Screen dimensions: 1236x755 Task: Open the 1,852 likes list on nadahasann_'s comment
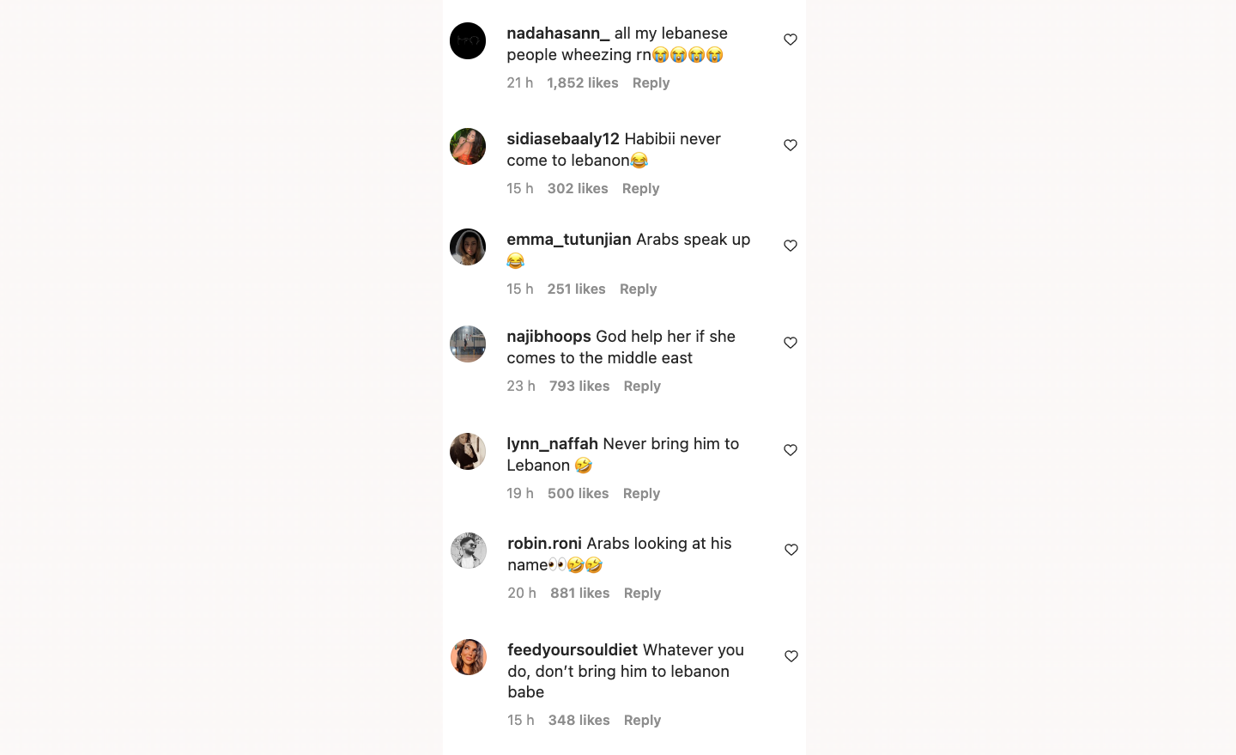click(x=582, y=82)
